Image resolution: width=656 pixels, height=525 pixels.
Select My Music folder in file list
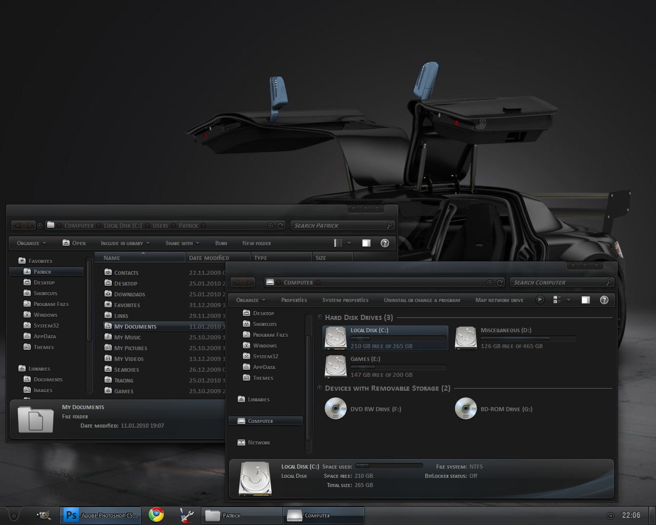127,337
